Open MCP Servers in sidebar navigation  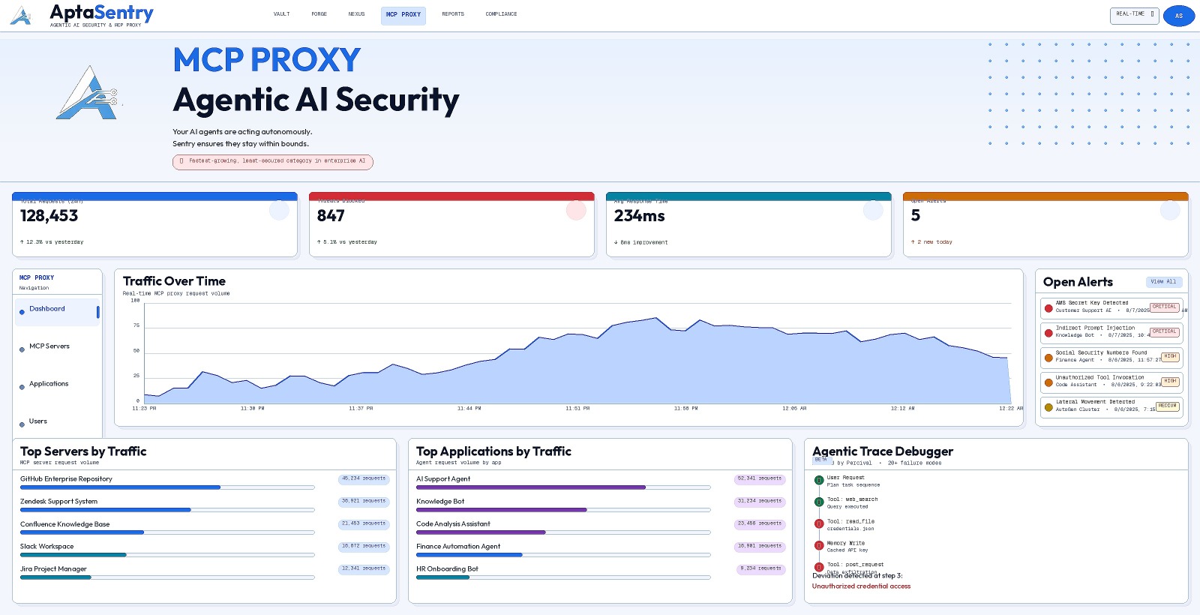(x=49, y=346)
